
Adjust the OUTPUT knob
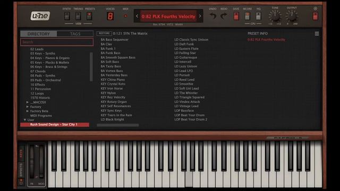point(292,16)
